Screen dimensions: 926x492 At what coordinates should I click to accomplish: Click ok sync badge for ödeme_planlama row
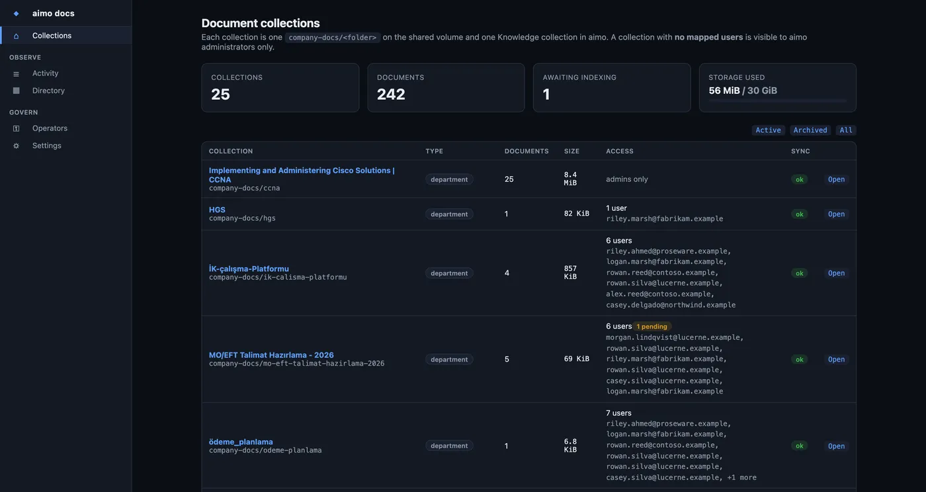click(x=800, y=446)
